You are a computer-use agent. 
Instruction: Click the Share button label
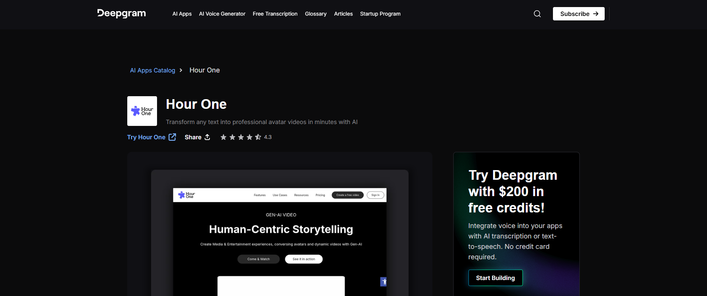click(x=193, y=137)
